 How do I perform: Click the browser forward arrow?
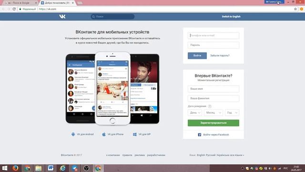click(x=9, y=9)
